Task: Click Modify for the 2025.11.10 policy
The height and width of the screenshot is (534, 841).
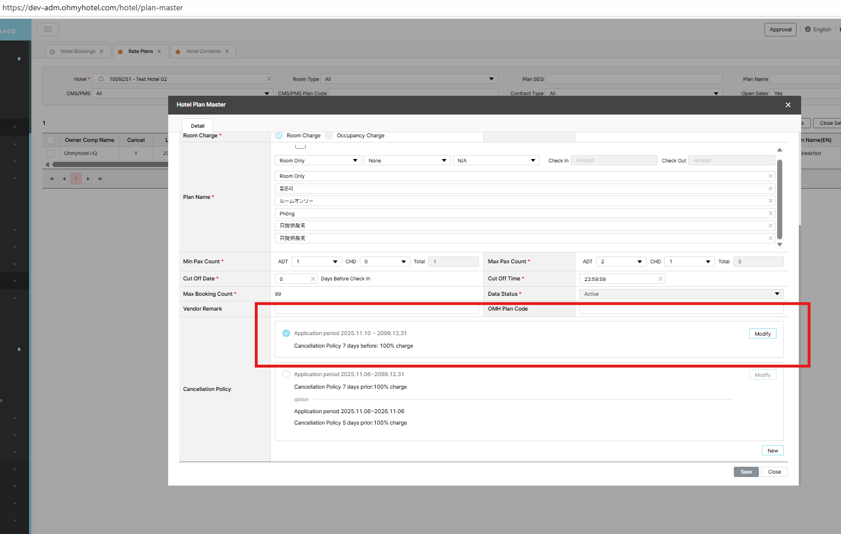Action: (762, 334)
